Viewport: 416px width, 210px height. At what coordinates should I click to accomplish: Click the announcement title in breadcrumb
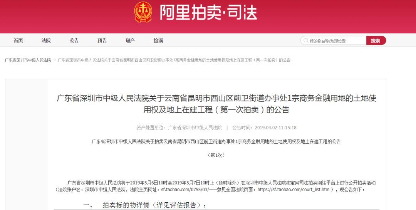point(174,60)
